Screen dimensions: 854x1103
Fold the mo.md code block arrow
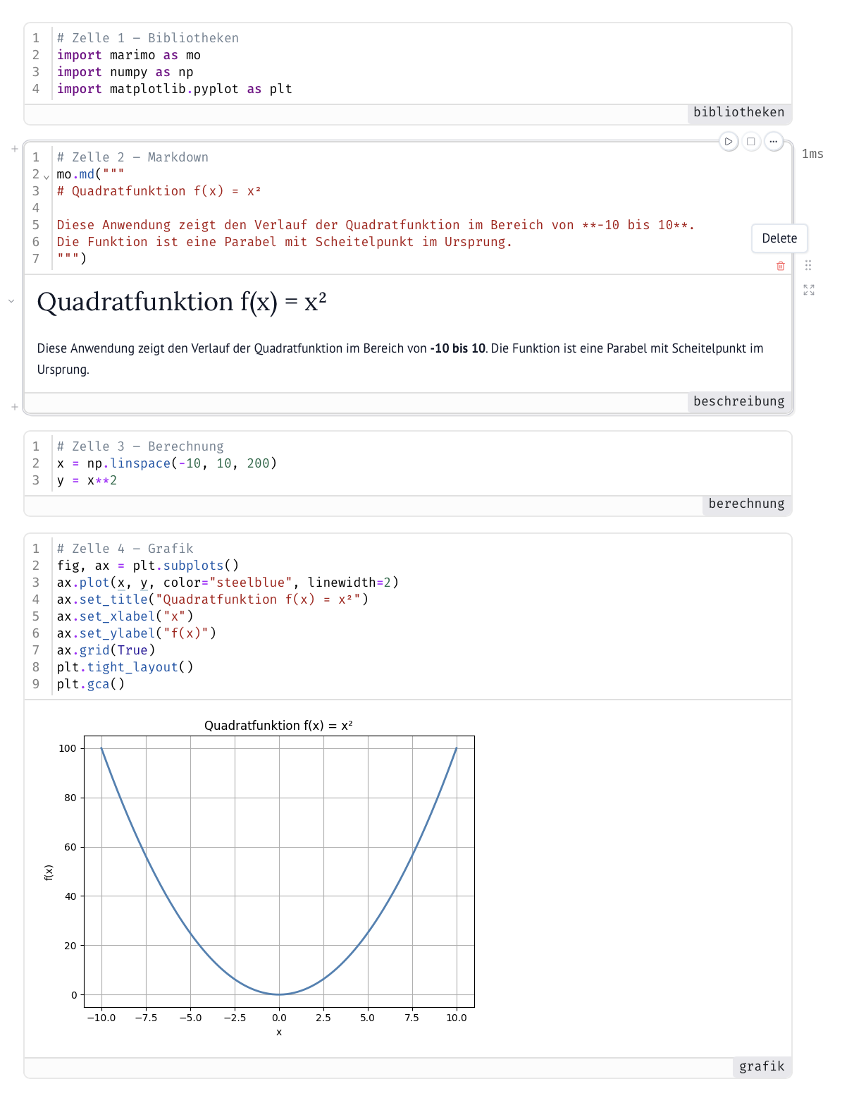click(x=47, y=176)
